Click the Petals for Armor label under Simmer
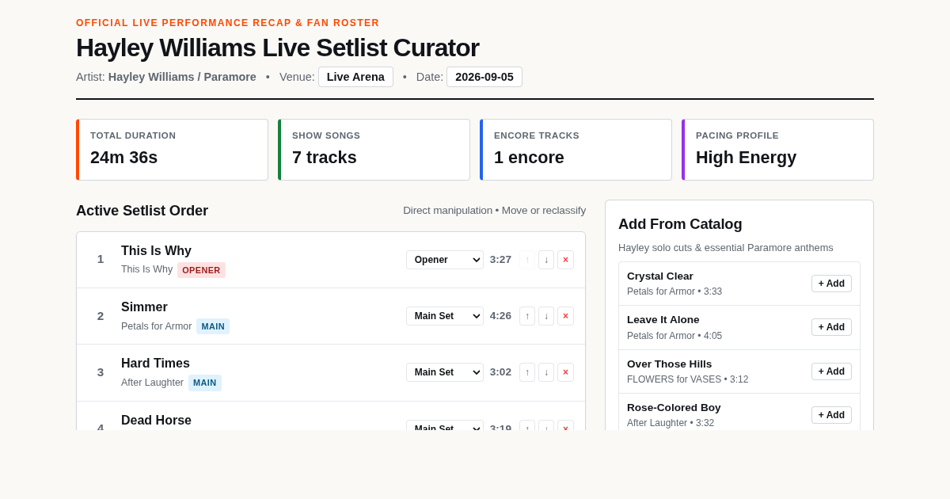Image resolution: width=950 pixels, height=499 pixels. 156,326
